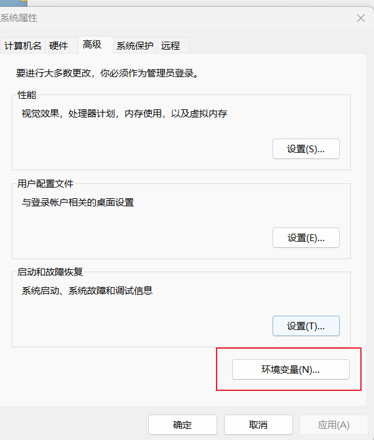Click the administrator login notice text
Image resolution: width=374 pixels, height=440 pixels.
107,73
